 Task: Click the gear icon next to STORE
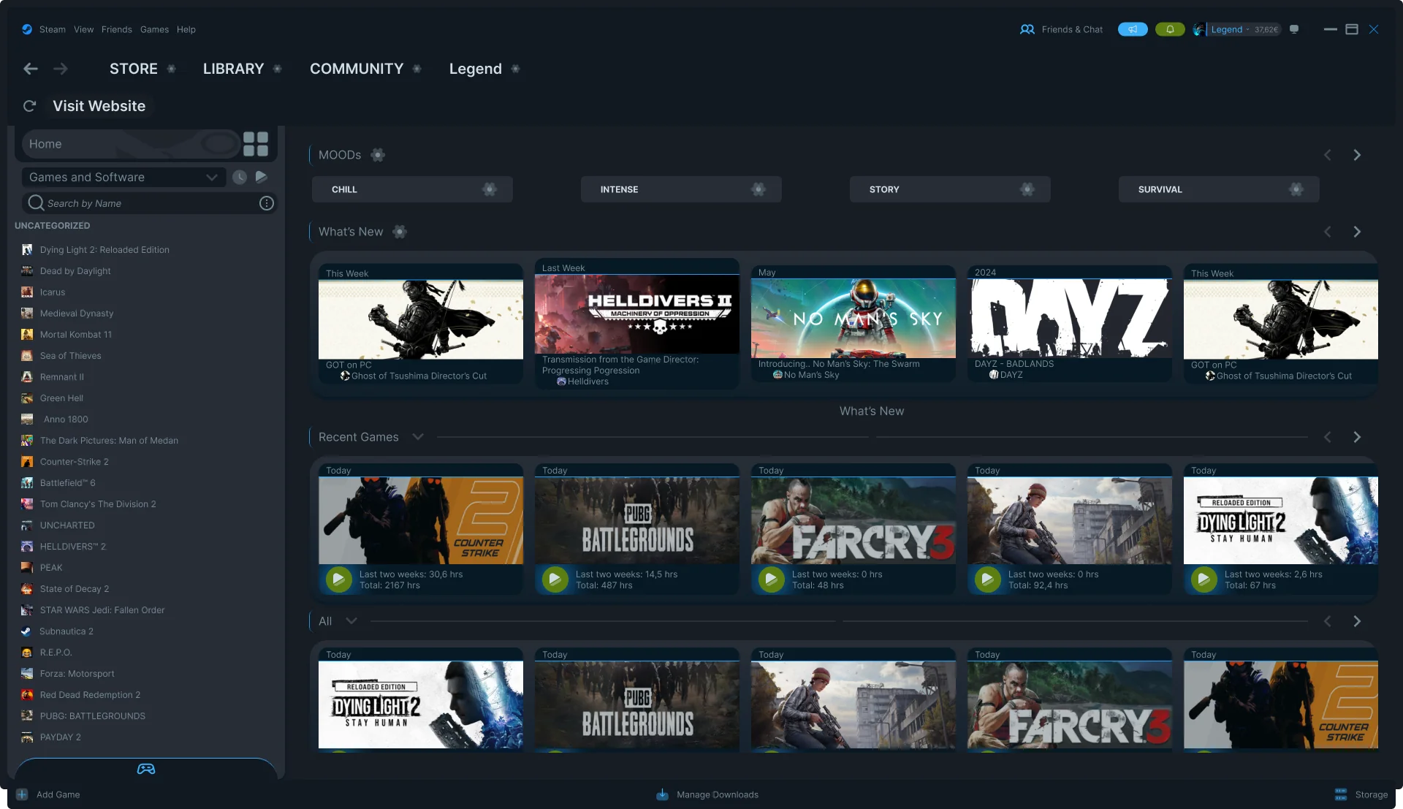172,69
